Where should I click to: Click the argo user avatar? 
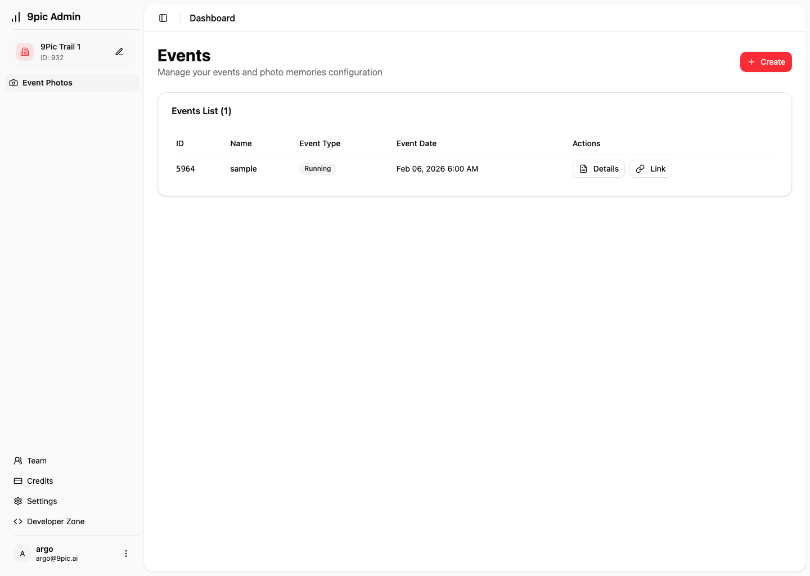(22, 553)
